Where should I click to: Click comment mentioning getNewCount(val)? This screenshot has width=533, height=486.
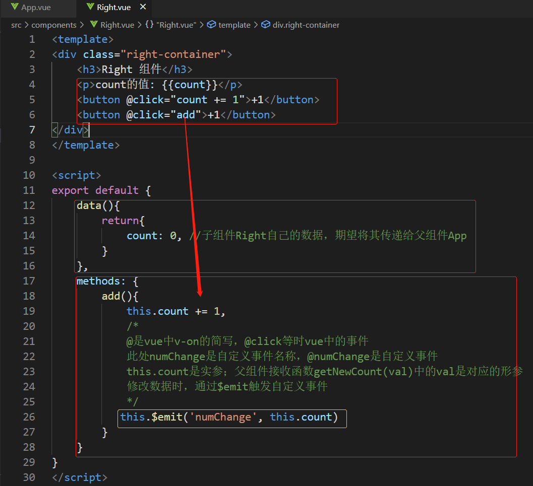tap(325, 372)
